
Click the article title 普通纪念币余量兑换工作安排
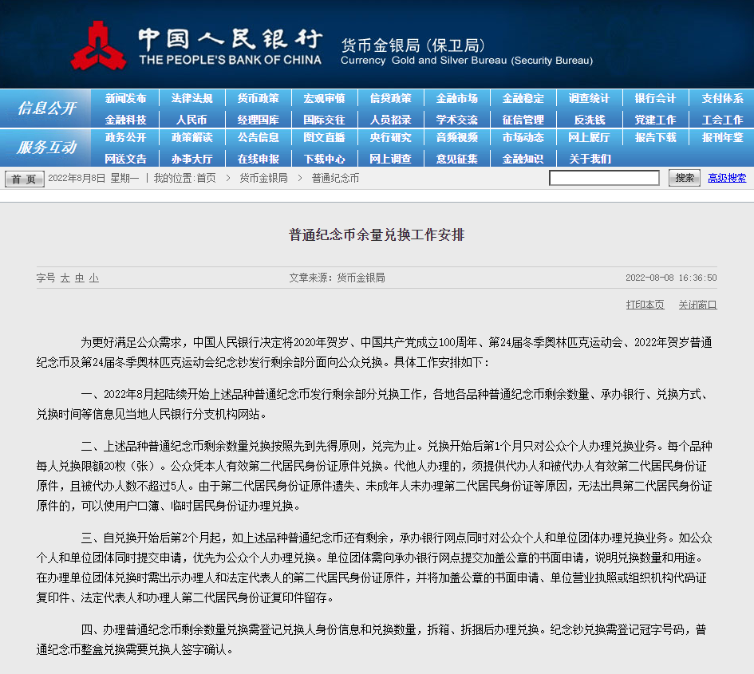click(x=377, y=235)
